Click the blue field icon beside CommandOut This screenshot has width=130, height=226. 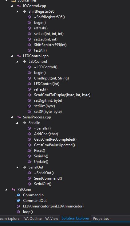tap(18, 200)
